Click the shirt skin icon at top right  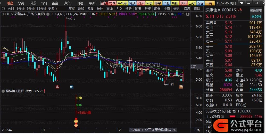pos(242,3)
